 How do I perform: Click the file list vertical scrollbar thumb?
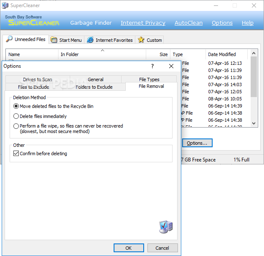pos(254,77)
